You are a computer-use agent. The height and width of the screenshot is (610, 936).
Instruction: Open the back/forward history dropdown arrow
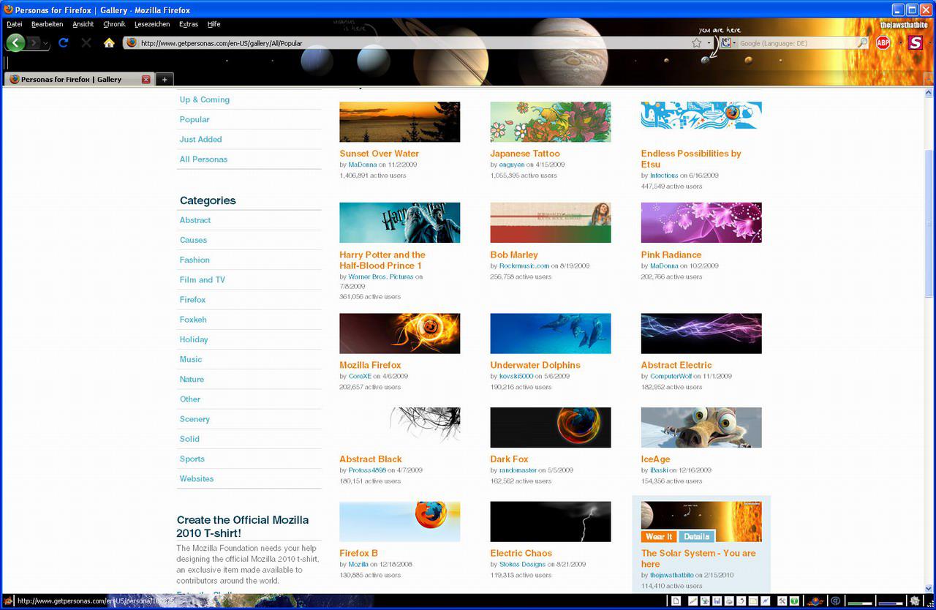[x=46, y=44]
